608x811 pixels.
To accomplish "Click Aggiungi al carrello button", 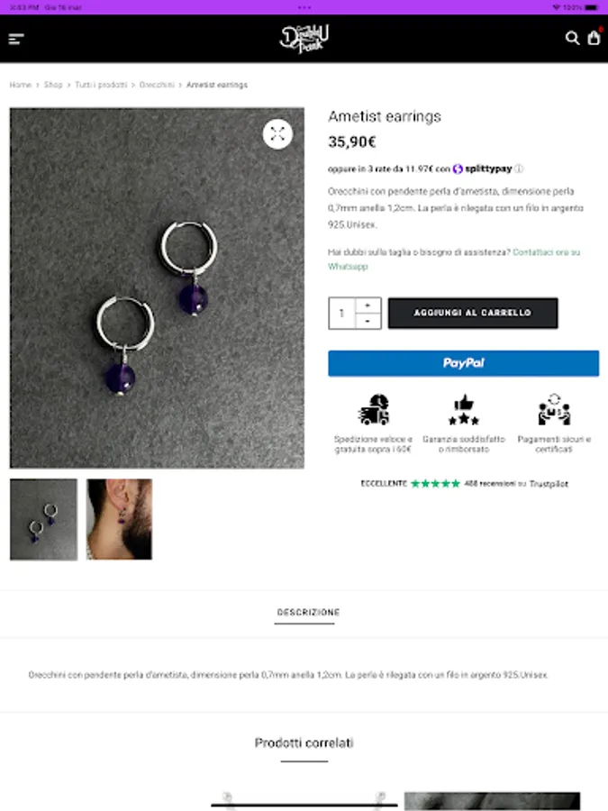I will 473,313.
